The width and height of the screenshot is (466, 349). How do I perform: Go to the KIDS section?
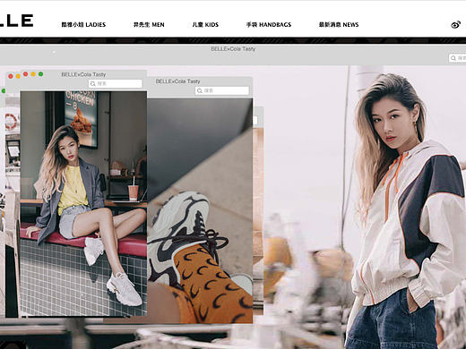point(205,25)
